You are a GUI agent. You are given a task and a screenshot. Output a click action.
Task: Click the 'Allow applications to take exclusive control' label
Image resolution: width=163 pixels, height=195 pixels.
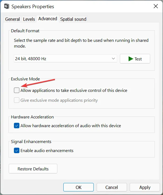pyautogui.click(x=74, y=91)
